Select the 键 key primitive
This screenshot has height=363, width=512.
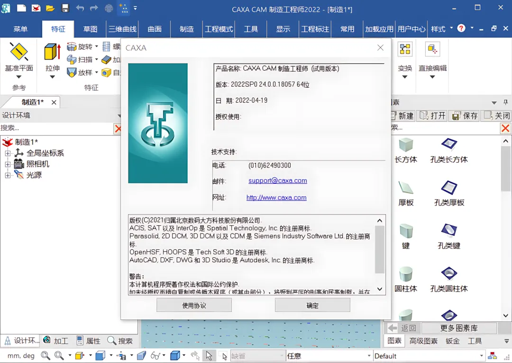pyautogui.click(x=406, y=237)
